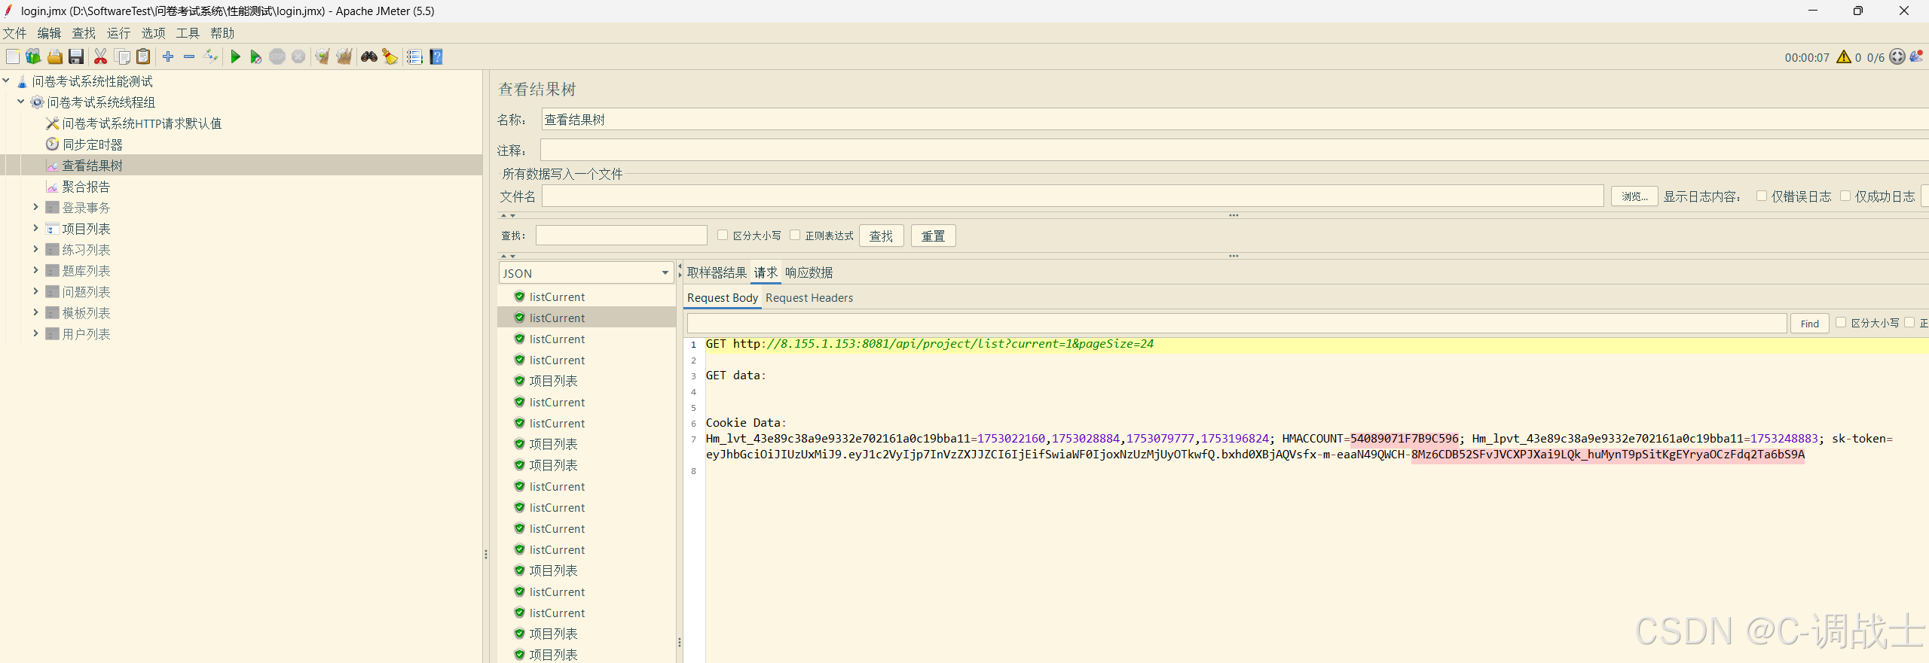The image size is (1929, 663).
Task: Open the 文件 menu
Action: point(14,33)
